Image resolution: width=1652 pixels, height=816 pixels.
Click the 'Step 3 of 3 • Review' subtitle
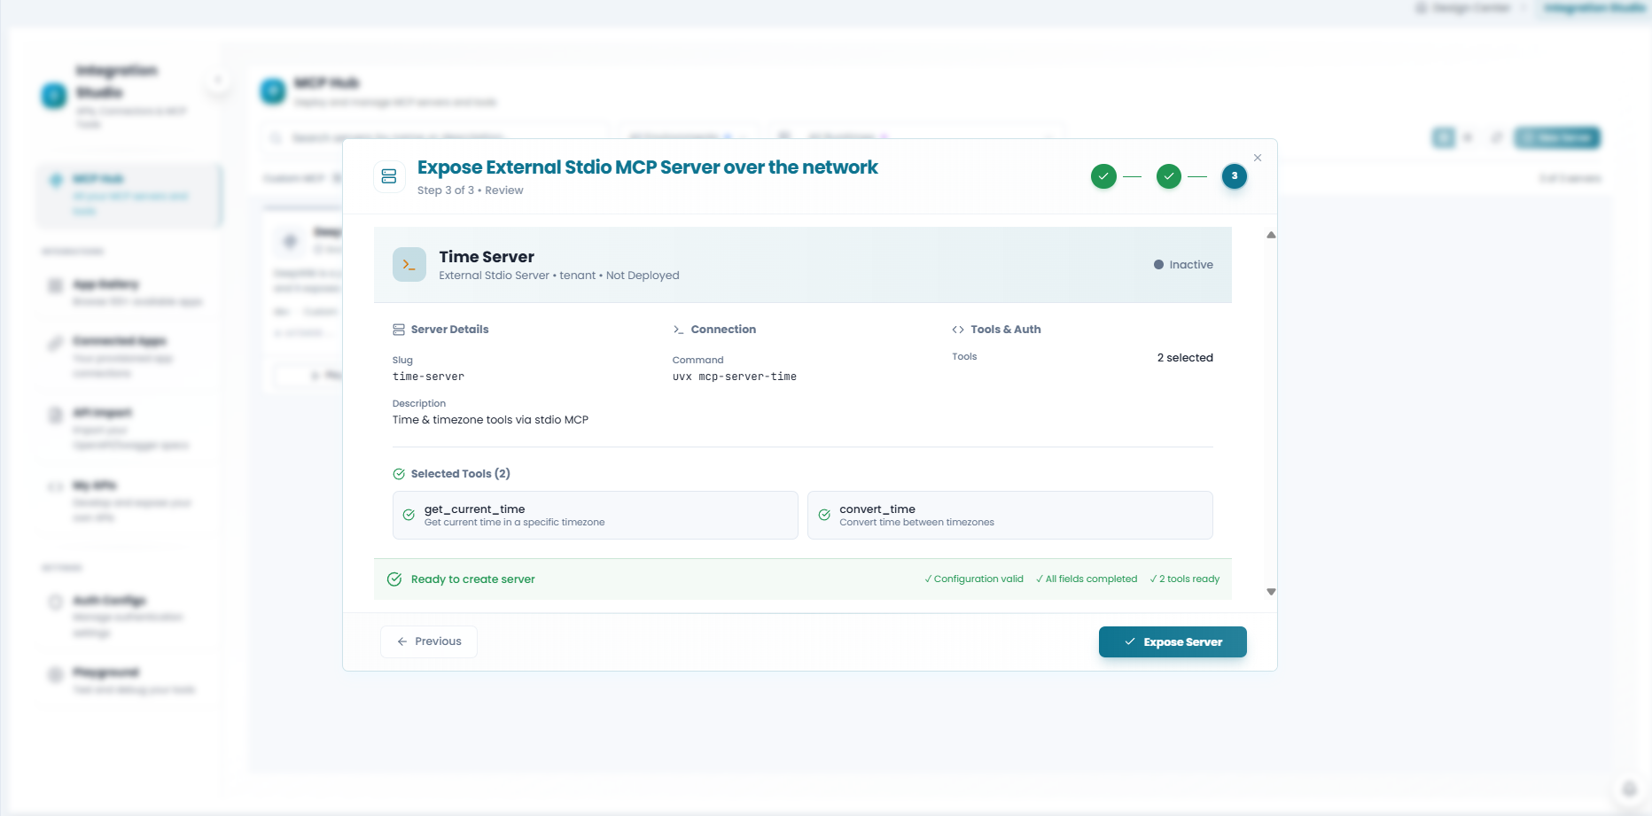click(x=471, y=190)
